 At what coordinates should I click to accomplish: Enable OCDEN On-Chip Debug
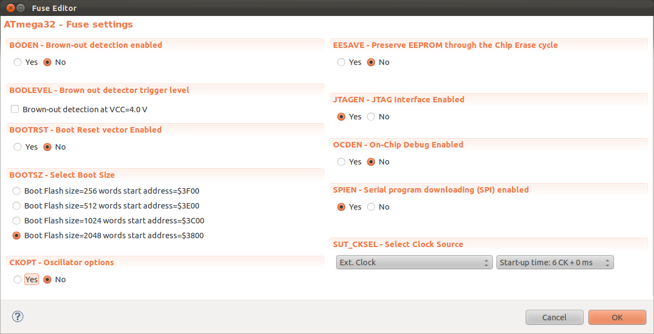(341, 162)
